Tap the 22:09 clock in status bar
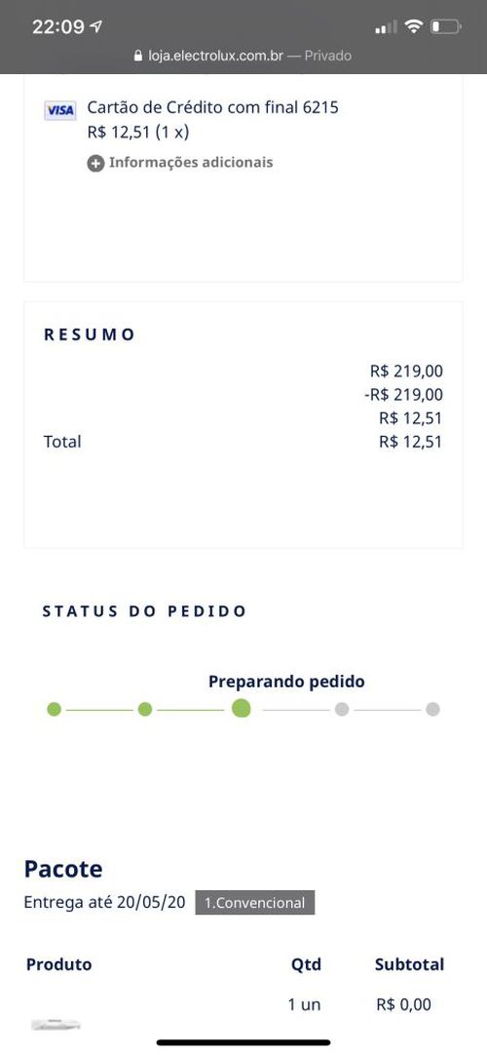 tap(58, 27)
